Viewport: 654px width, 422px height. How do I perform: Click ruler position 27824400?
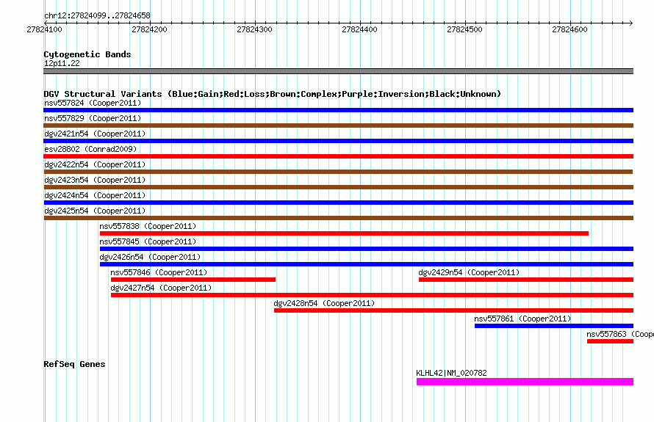359,29
